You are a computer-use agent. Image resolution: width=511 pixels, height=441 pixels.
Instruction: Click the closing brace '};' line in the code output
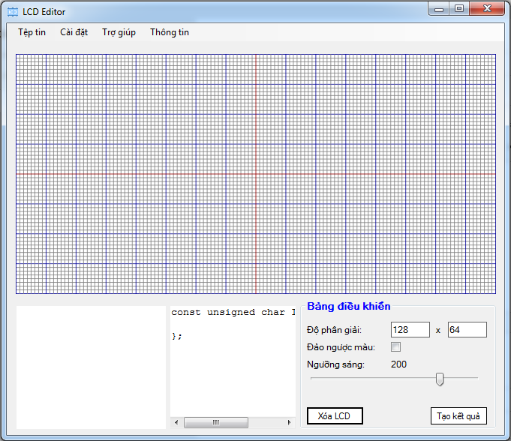176,336
